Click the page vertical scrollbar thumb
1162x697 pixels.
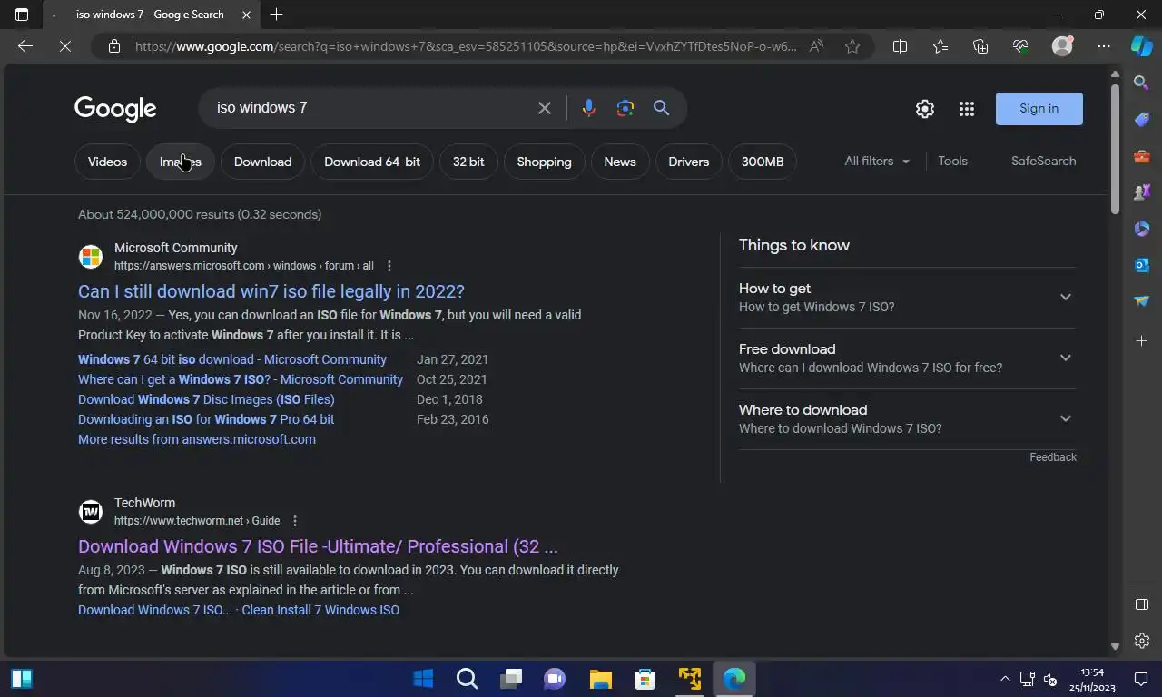coord(1115,150)
